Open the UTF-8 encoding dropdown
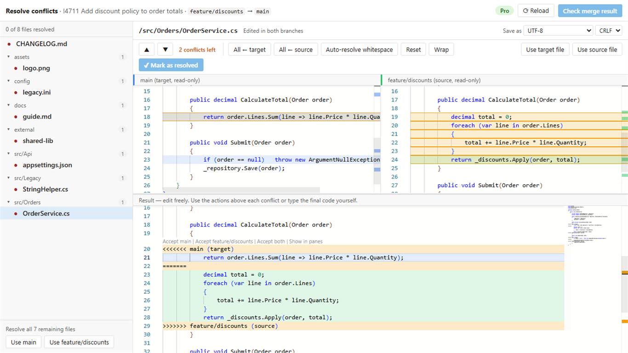The width and height of the screenshot is (628, 353). [x=558, y=30]
